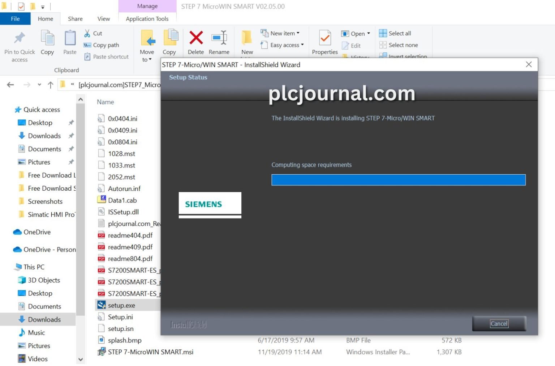555x366 pixels.
Task: Switch to the View ribbon tab
Action: (x=103, y=19)
